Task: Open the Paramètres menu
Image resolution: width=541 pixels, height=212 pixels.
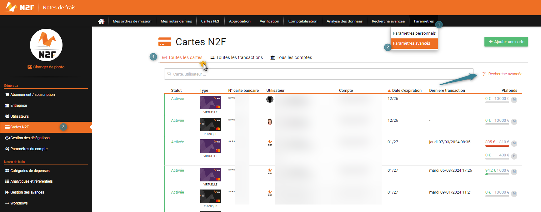Action: (424, 21)
